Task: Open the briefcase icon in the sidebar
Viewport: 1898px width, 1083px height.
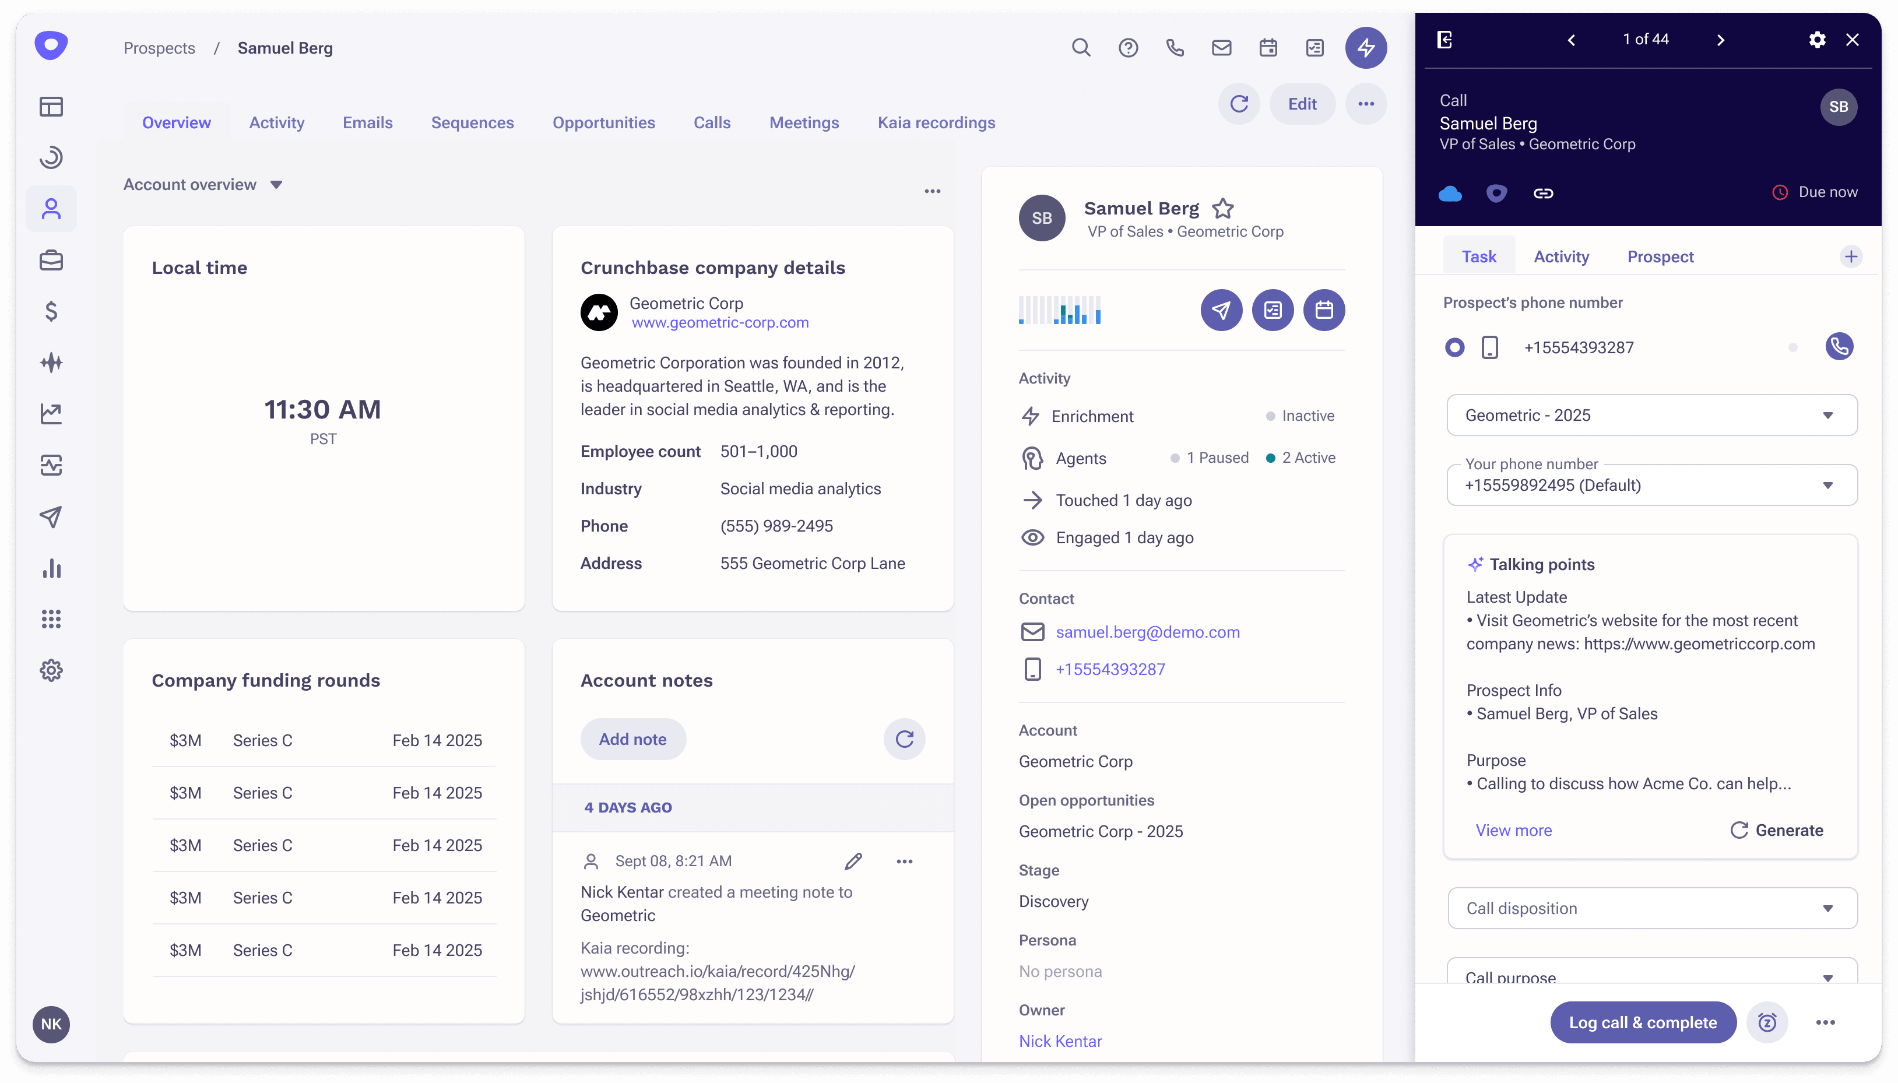Action: coord(51,261)
